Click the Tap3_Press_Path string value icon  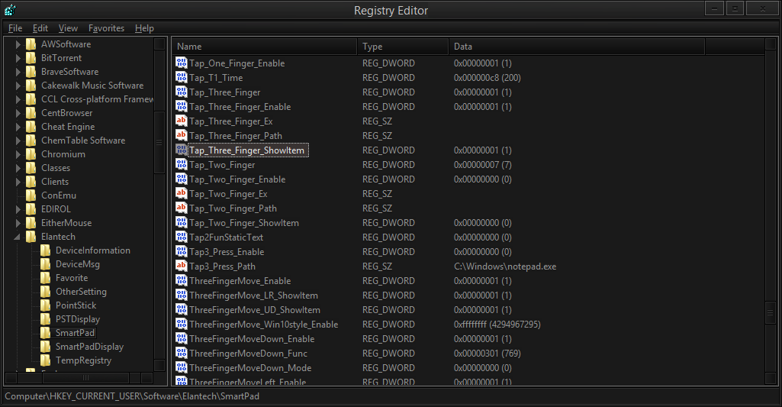point(182,266)
